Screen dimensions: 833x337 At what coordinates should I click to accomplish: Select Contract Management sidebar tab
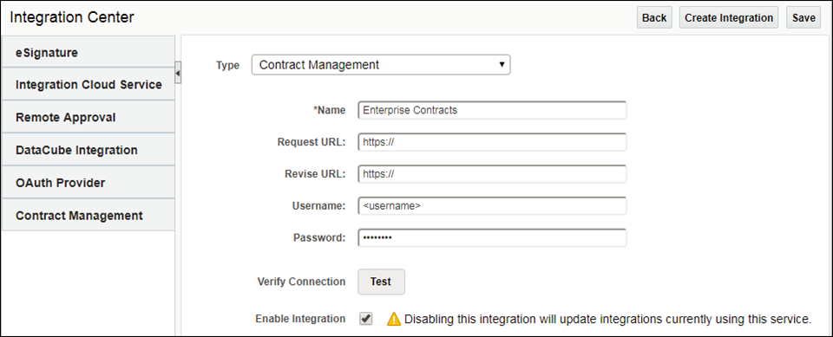(x=89, y=216)
